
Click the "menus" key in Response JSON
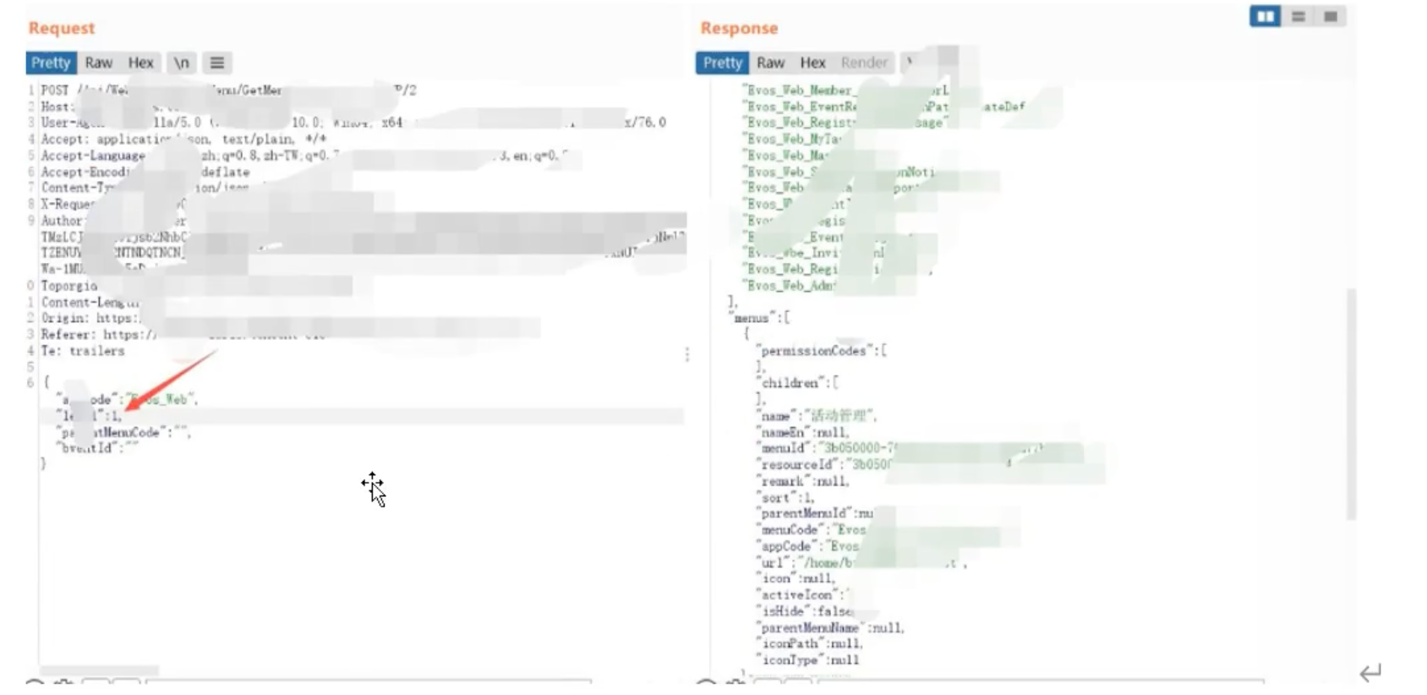(752, 319)
